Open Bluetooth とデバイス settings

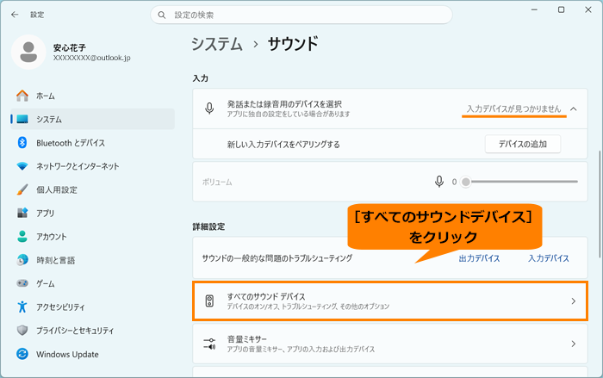(x=92, y=143)
